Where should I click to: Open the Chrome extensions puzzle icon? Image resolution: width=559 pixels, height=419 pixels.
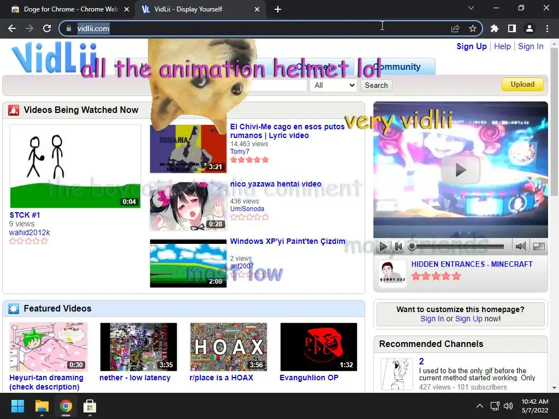tap(495, 28)
